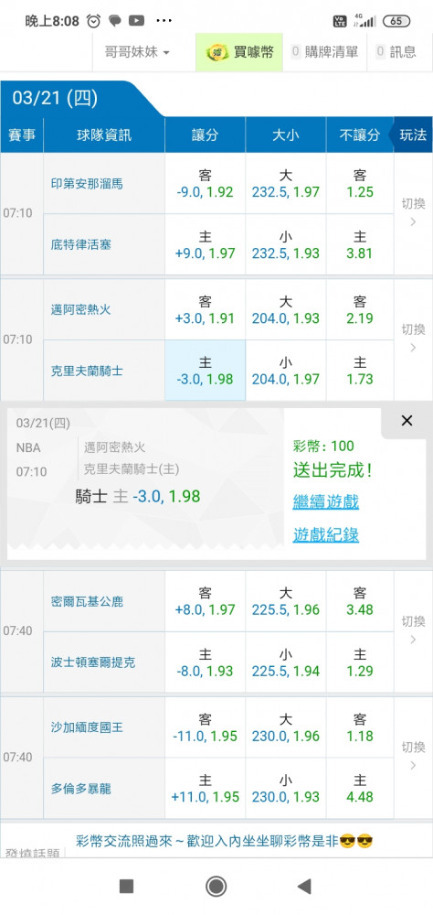
Task: Click the 玩法 column header arrow
Action: 413,135
